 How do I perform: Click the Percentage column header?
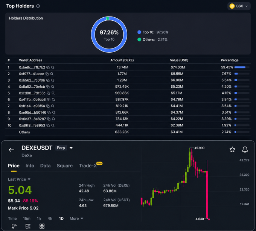(230, 60)
